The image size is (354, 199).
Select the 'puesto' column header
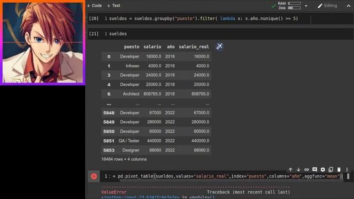click(x=132, y=46)
